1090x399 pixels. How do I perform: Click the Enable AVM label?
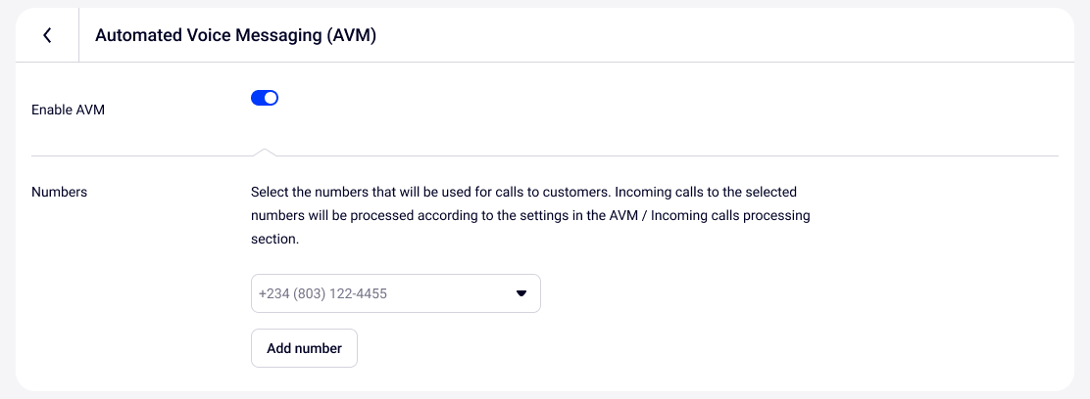click(69, 110)
